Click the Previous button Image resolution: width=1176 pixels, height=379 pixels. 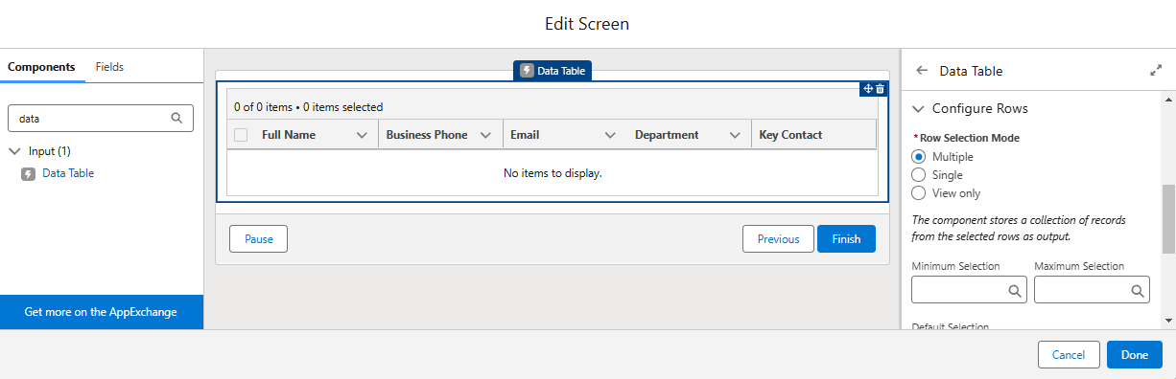[778, 239]
